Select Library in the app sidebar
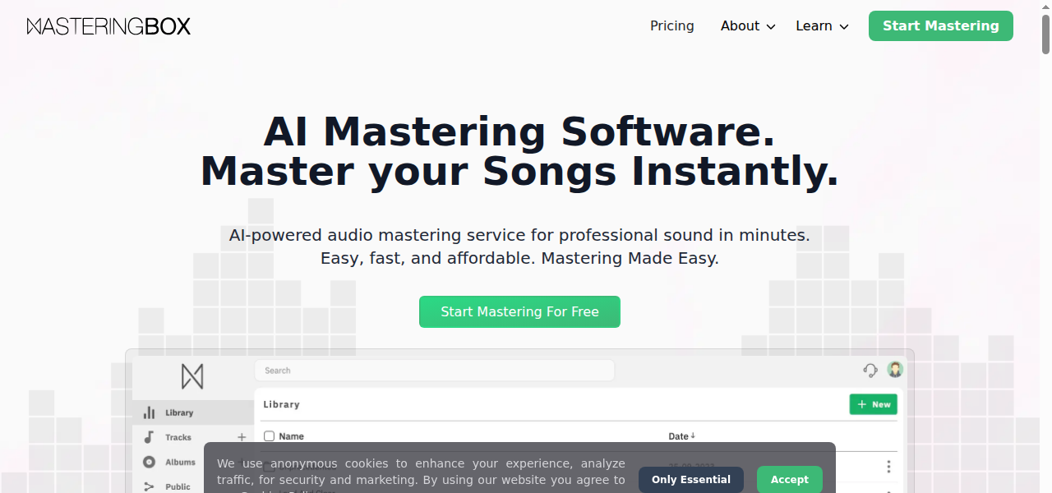 tap(178, 412)
